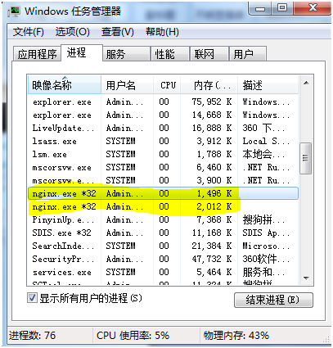Image resolution: width=333 pixels, height=348 pixels.
Task: Click the Task Manager title bar icon
Action: tap(15, 11)
